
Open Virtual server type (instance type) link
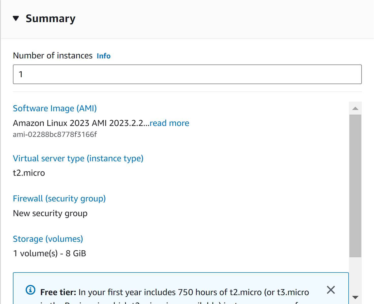[x=78, y=158]
